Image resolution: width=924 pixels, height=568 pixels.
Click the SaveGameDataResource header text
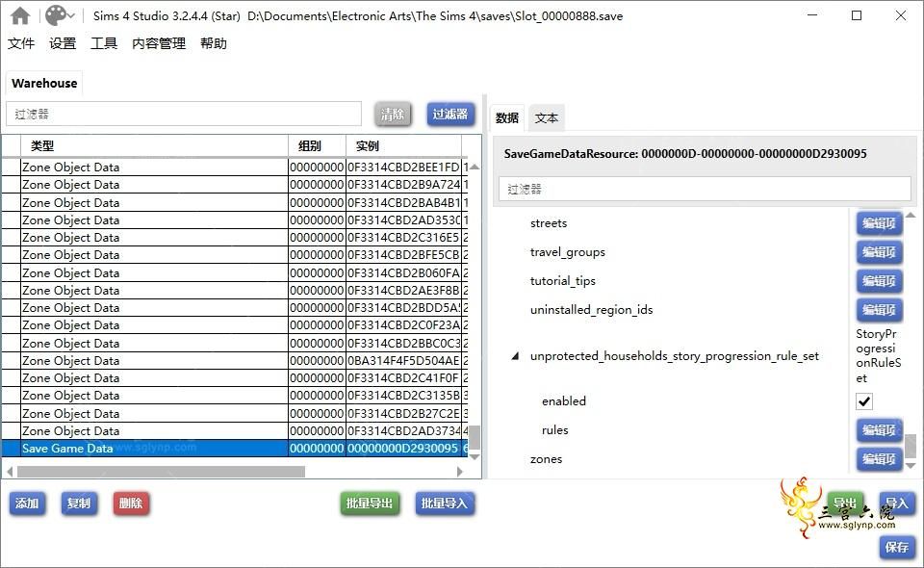[685, 154]
